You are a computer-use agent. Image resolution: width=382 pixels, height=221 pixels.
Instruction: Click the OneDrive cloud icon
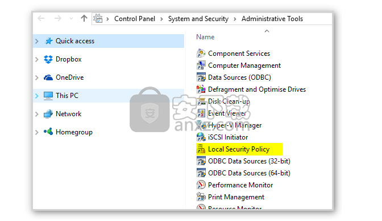click(48, 77)
